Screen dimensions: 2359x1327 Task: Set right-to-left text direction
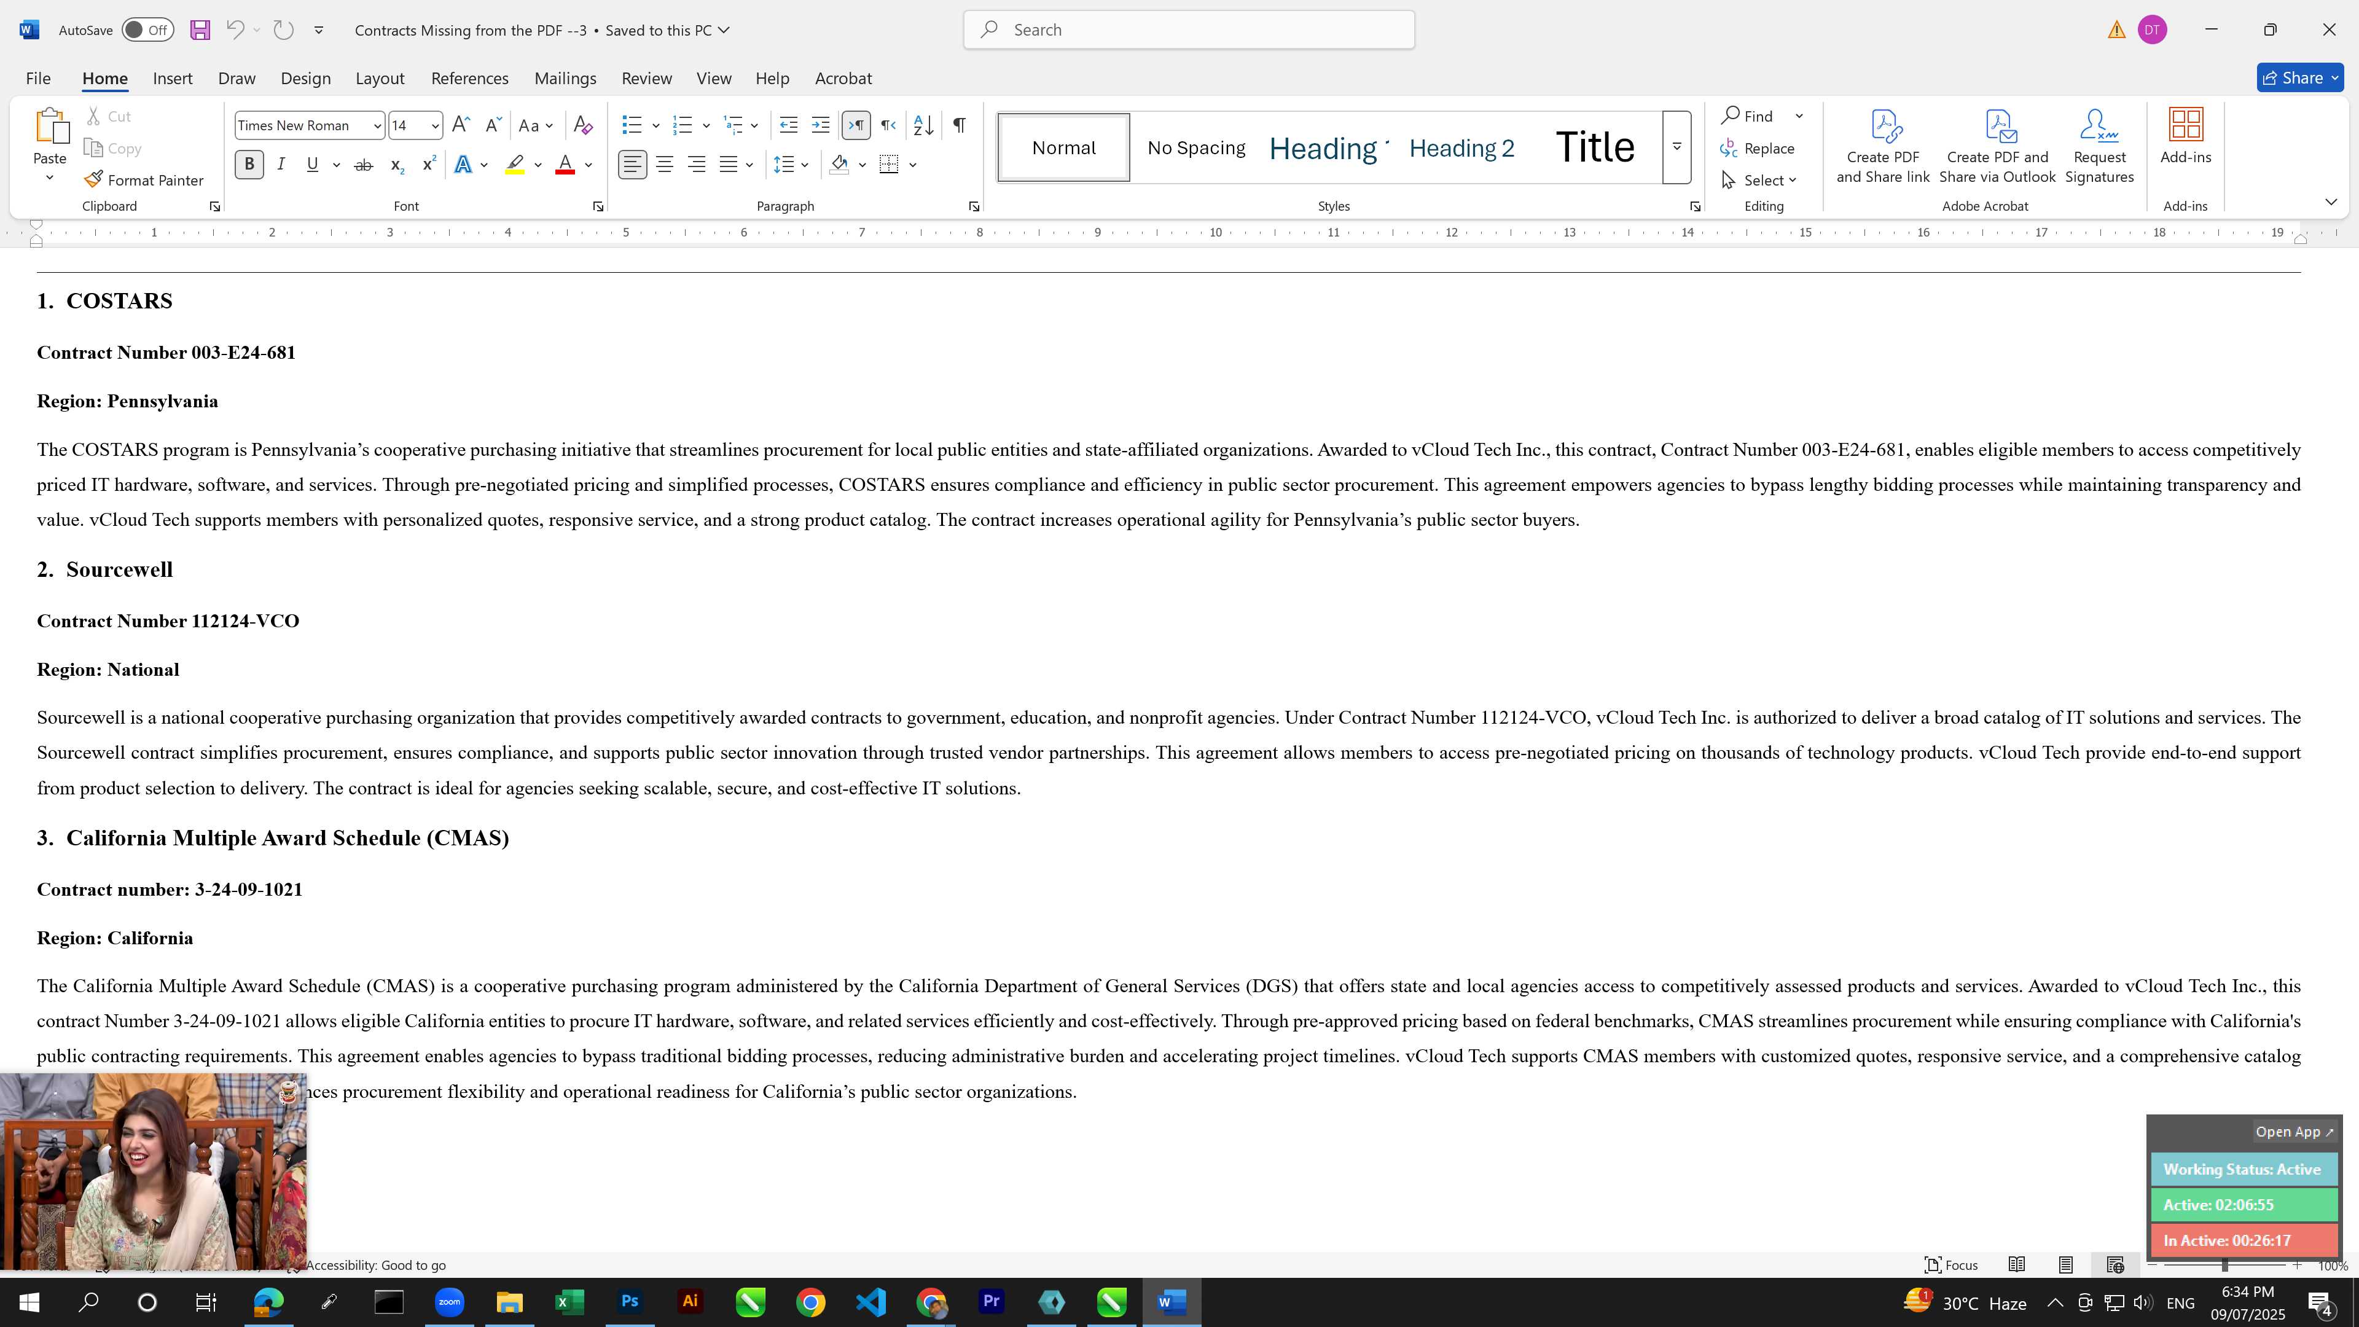888,125
